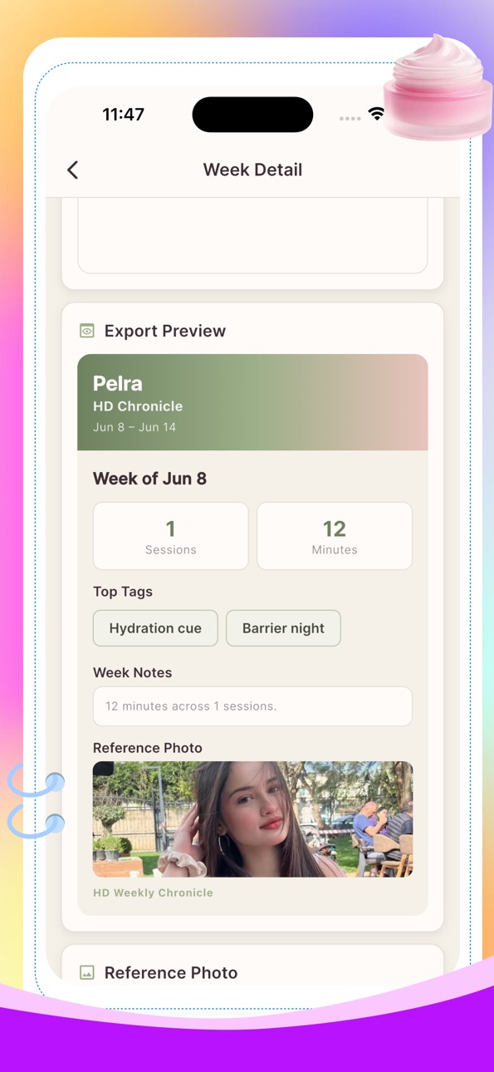Select the Barrier night tag

pos(283,628)
